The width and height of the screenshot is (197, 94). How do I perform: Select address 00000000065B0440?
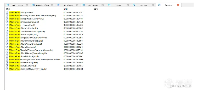73,19
